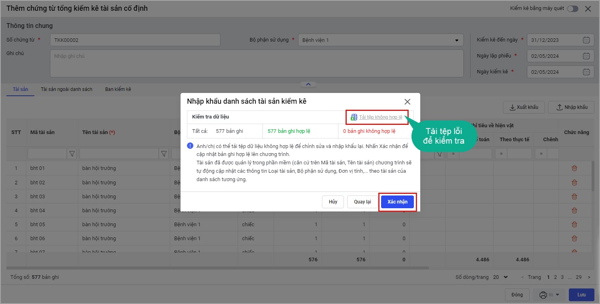Viewport: 600px width, 304px height.
Task: Click Xuất khẩu export button
Action: pos(524,107)
